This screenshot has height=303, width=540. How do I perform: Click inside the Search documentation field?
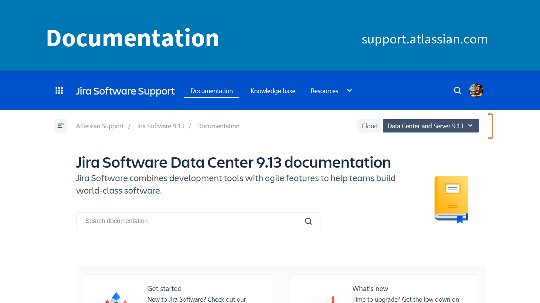click(169, 221)
